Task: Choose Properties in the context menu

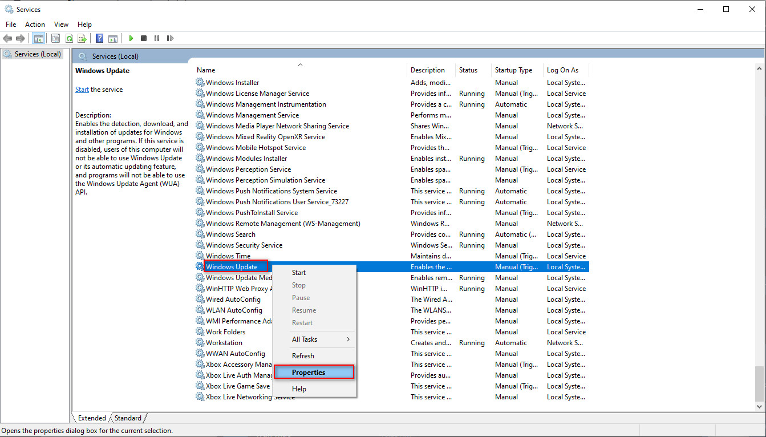Action: point(314,372)
